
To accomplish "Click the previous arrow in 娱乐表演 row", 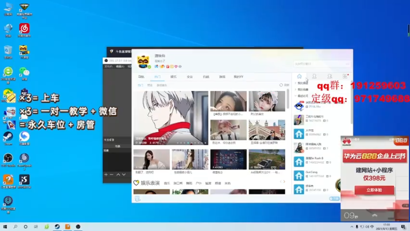I will point(281,182).
